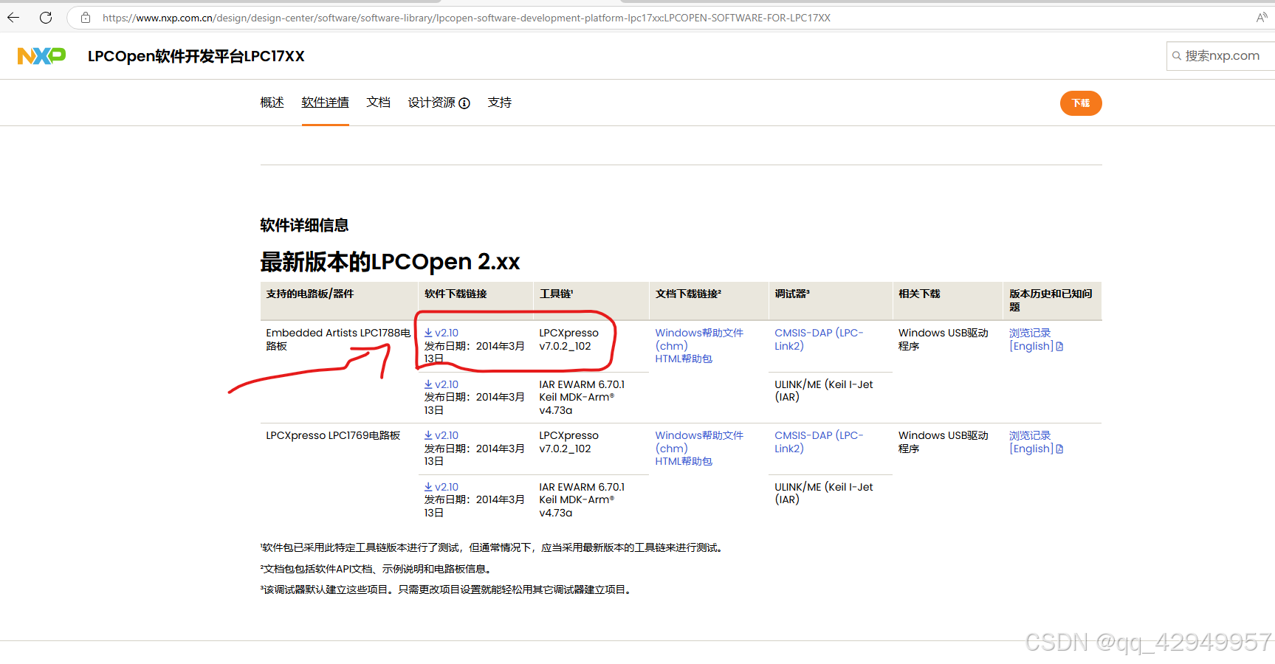Download v2.10 for LPC1788 IAR EWARM toolchain
Screen dimensions: 1275x664
click(x=441, y=384)
